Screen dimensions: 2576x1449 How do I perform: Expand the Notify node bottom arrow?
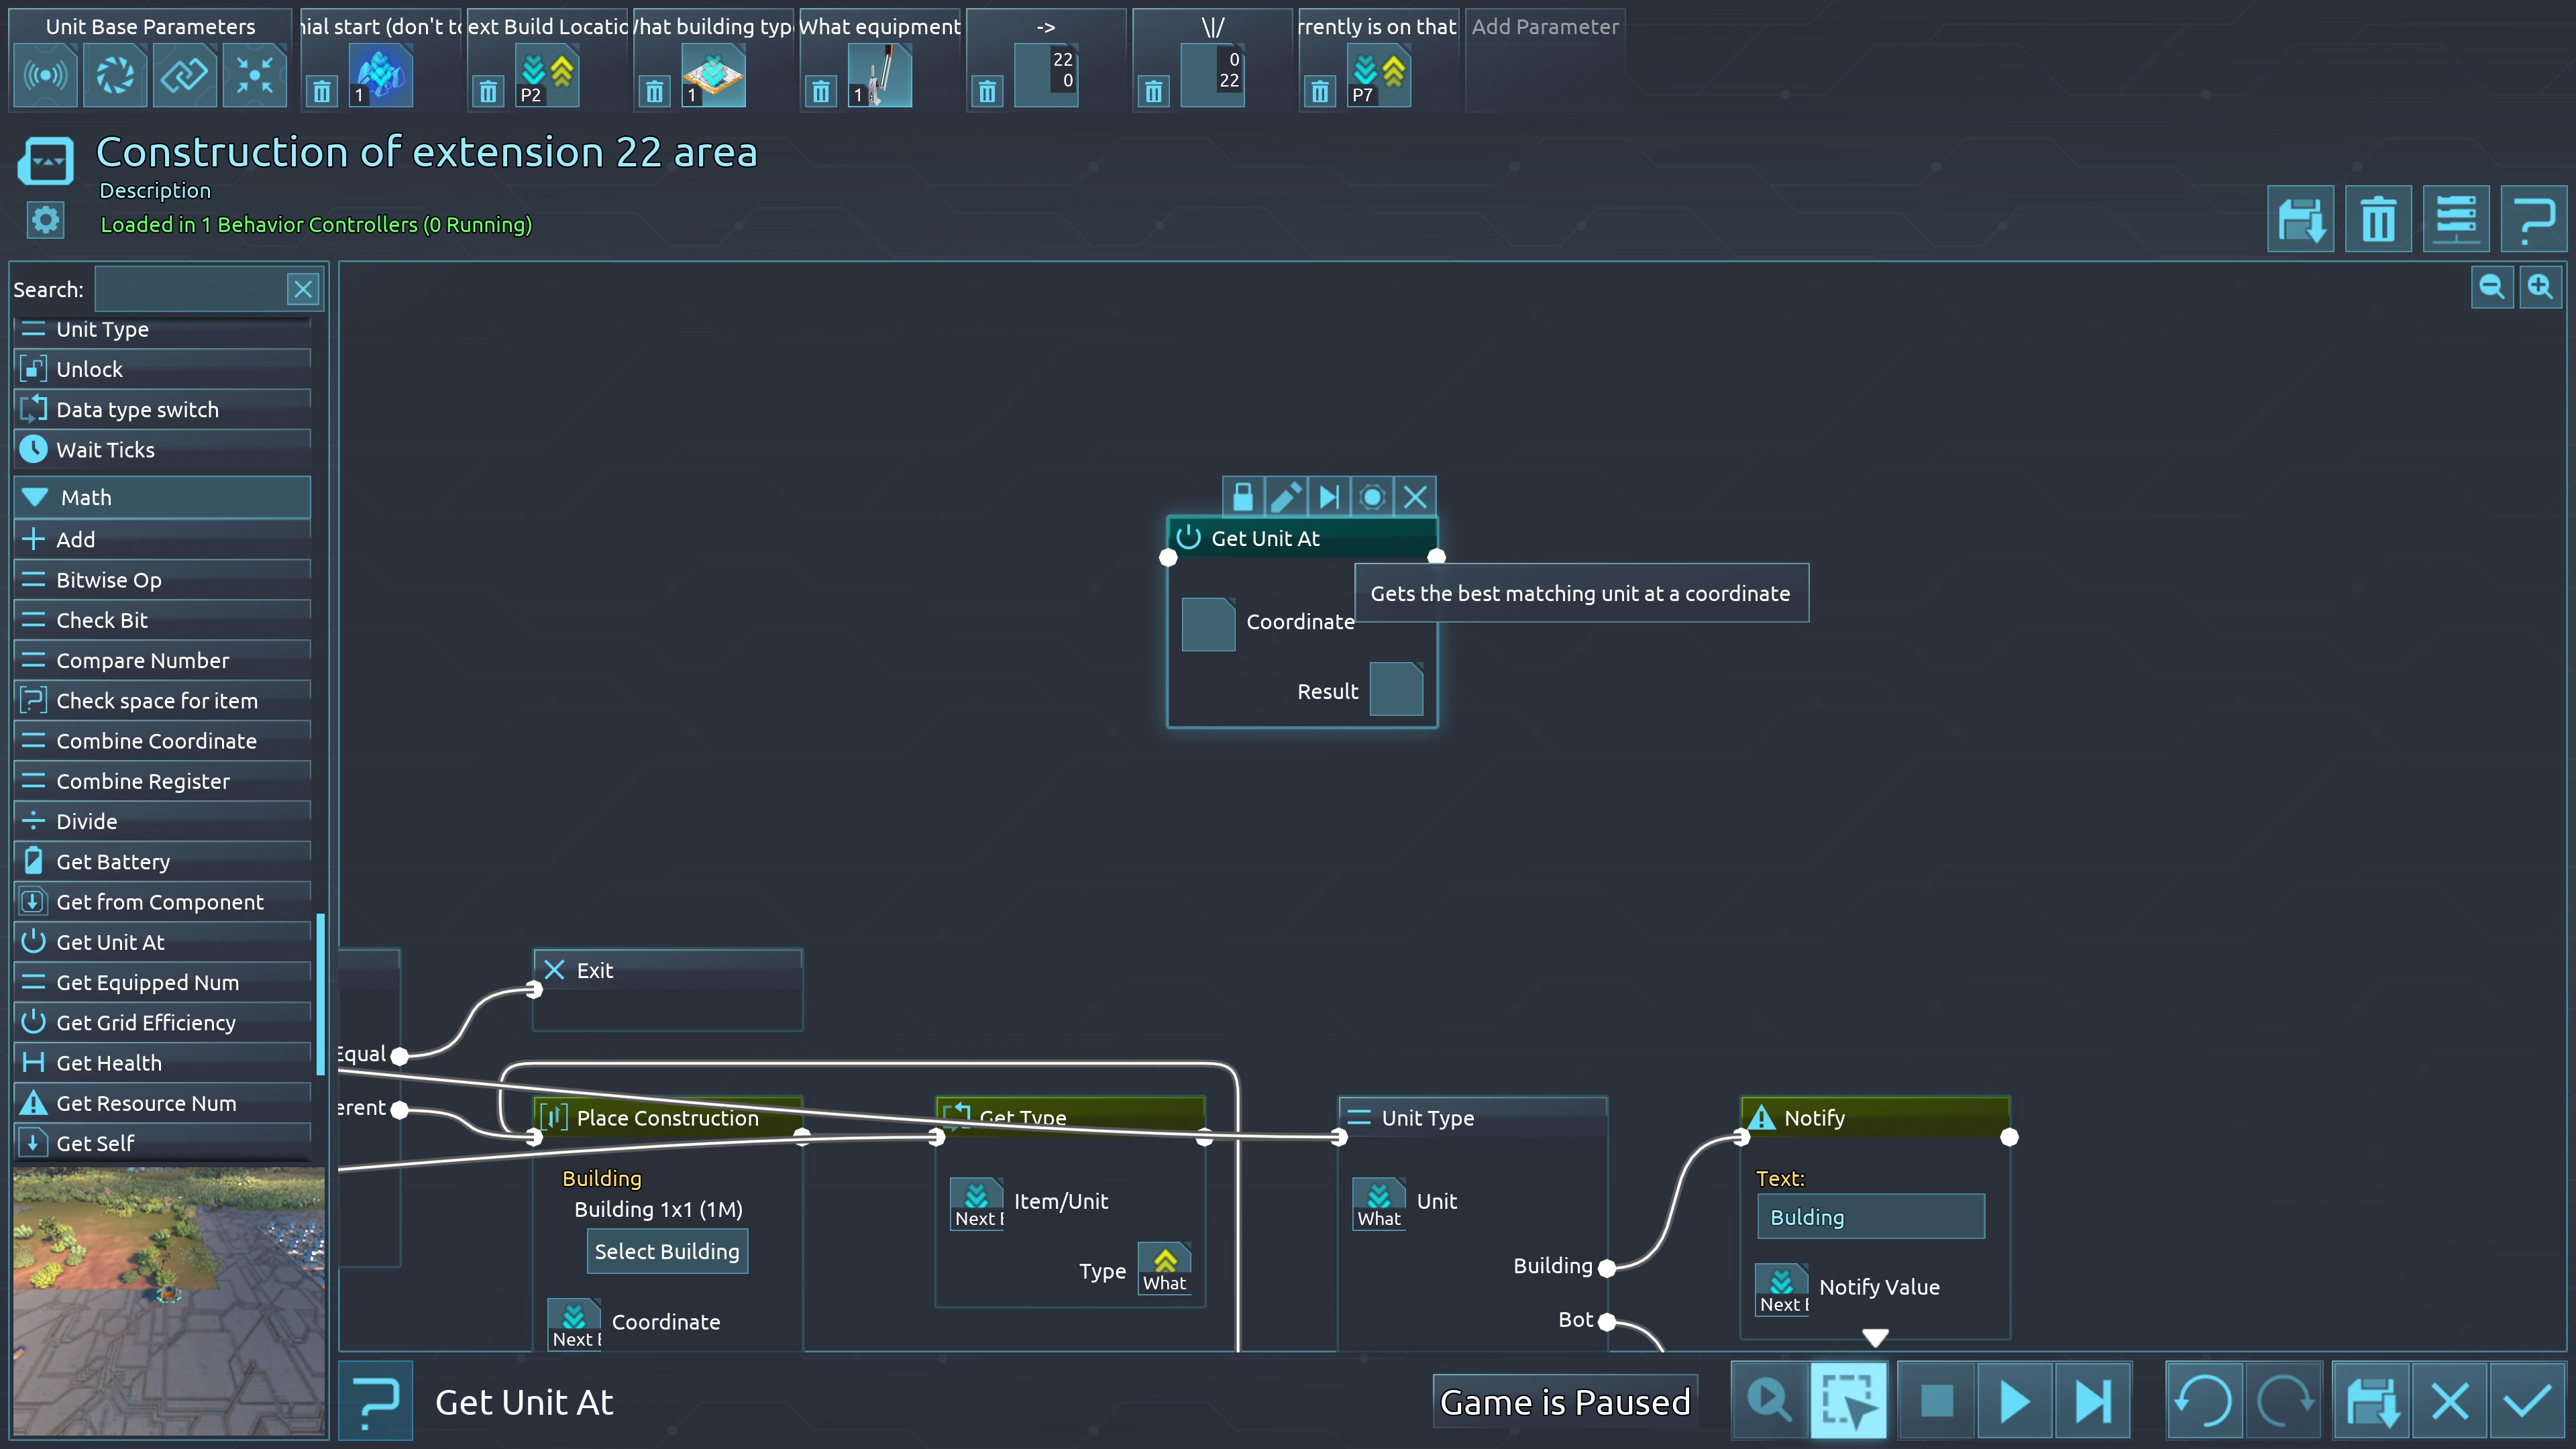coord(1875,1337)
